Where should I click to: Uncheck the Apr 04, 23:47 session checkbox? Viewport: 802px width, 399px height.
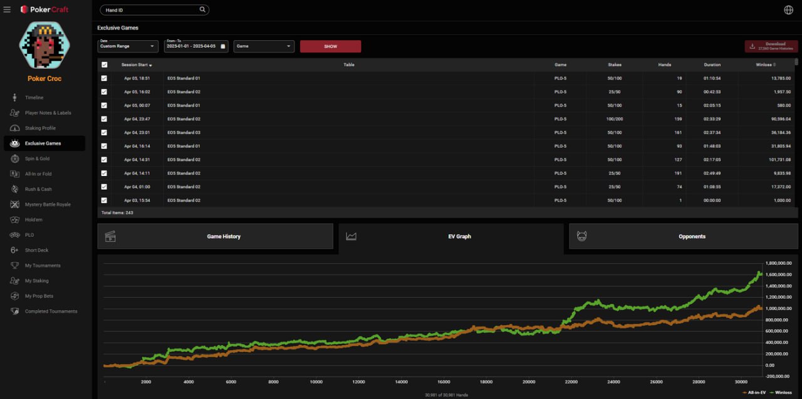[105, 119]
